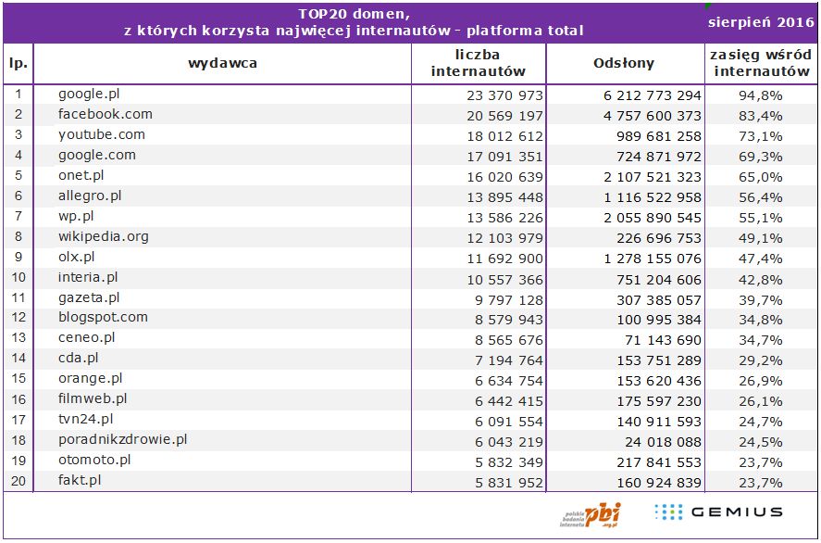Select user count 18 012 612

click(504, 137)
